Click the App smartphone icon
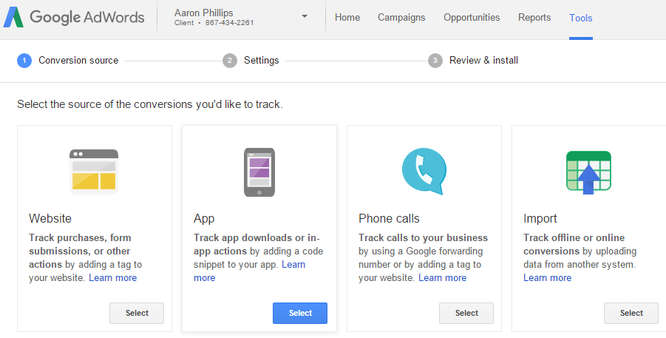The height and width of the screenshot is (338, 666). [x=259, y=172]
